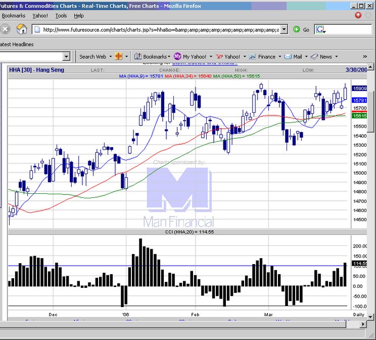Open the Yahoo! menu in menu bar
376x340 pixels.
(40, 16)
